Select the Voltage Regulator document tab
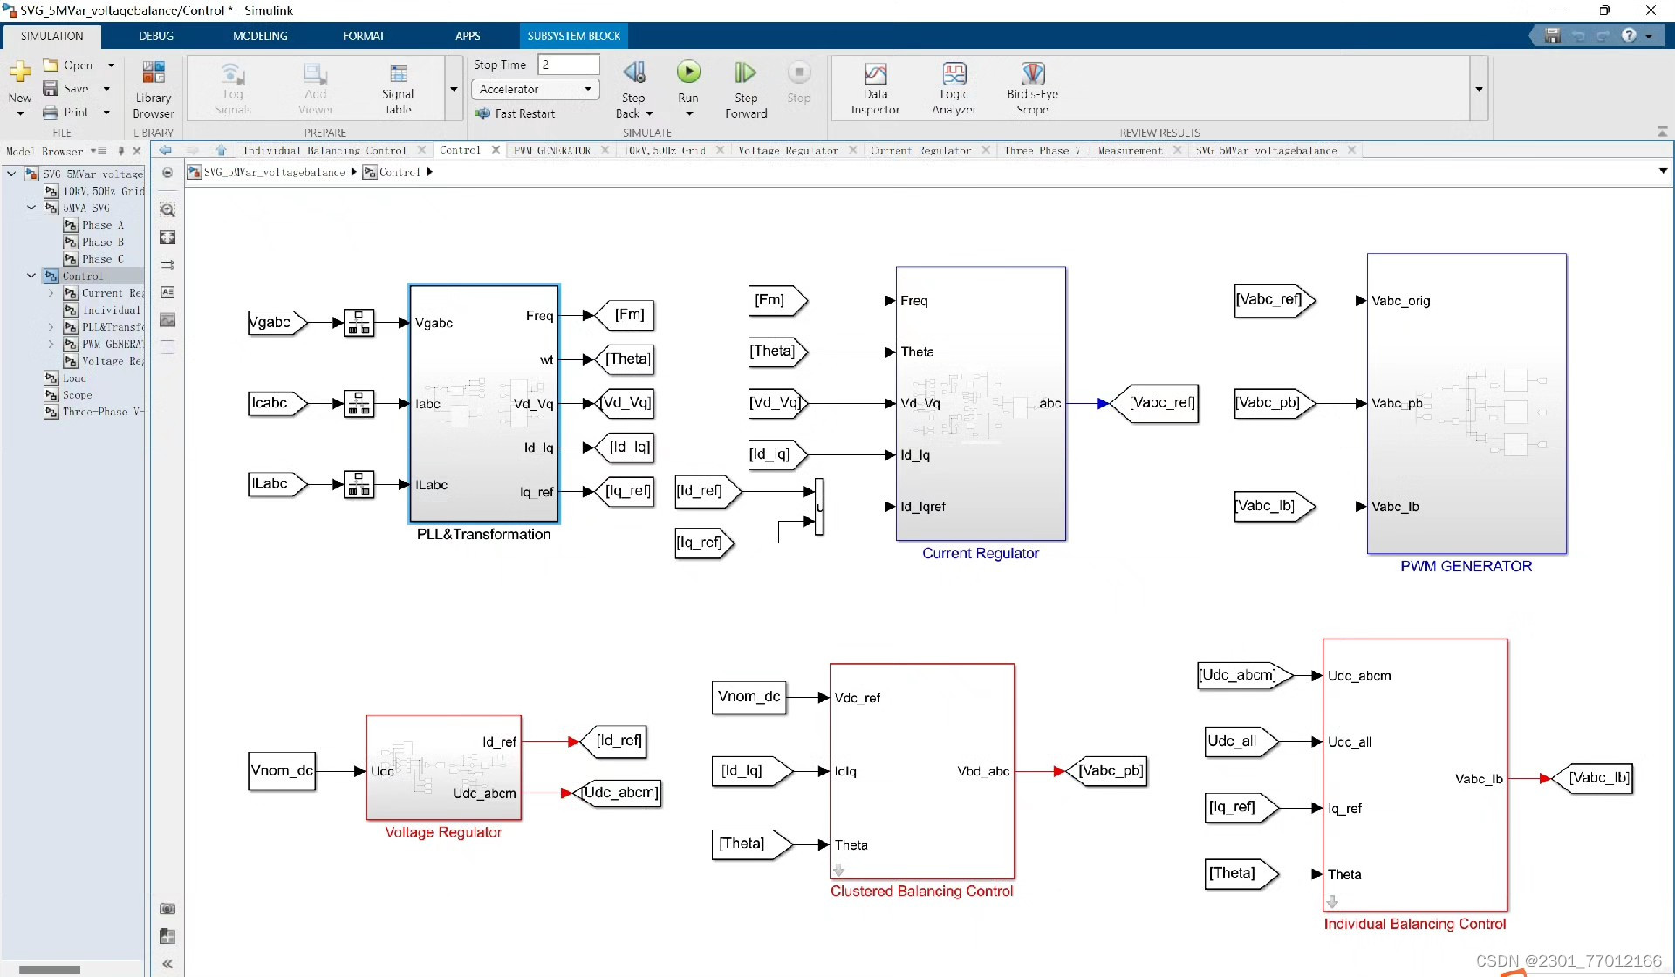The image size is (1675, 977). 788,150
